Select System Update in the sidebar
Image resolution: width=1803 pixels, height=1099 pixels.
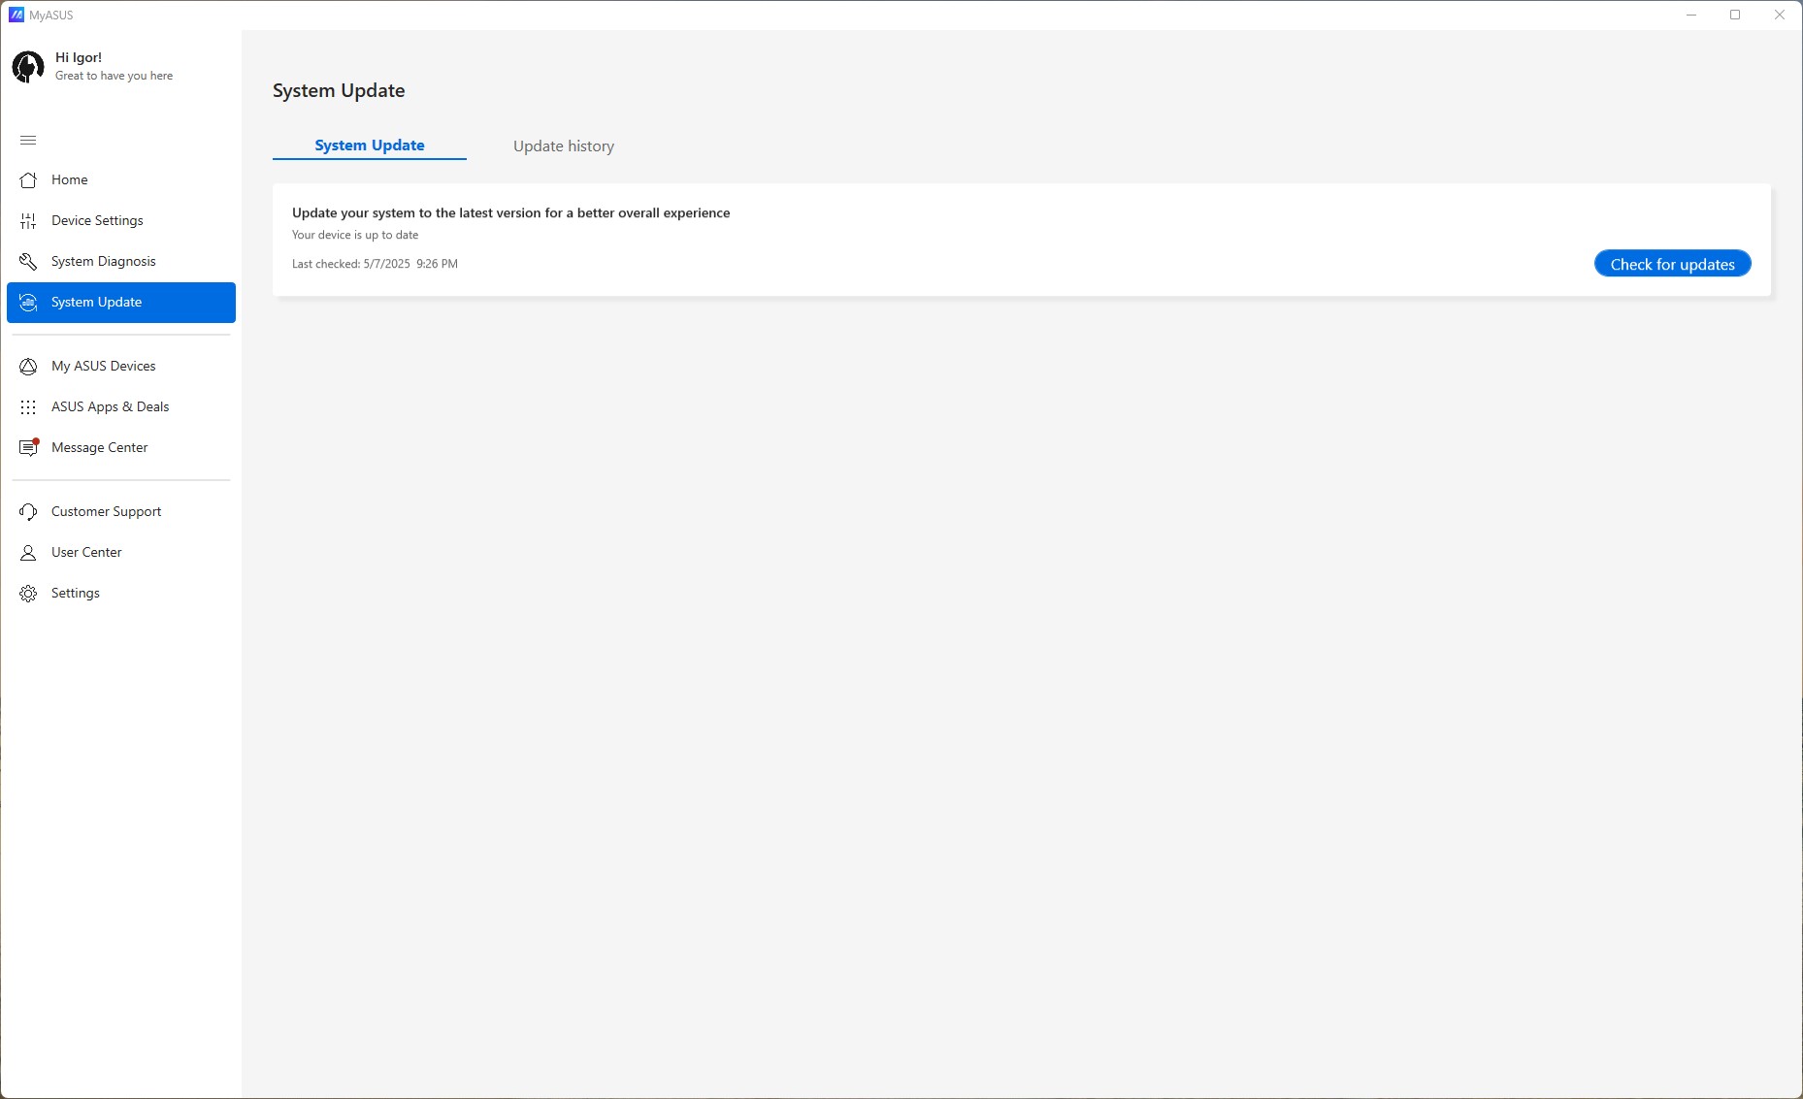point(121,303)
